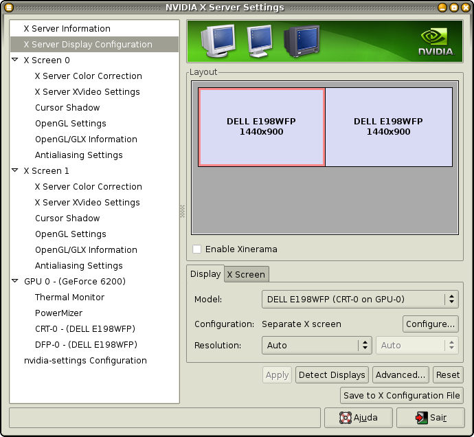Screen dimensions: 474x437
Task: Enable the Xinerama checkbox
Action: click(196, 249)
